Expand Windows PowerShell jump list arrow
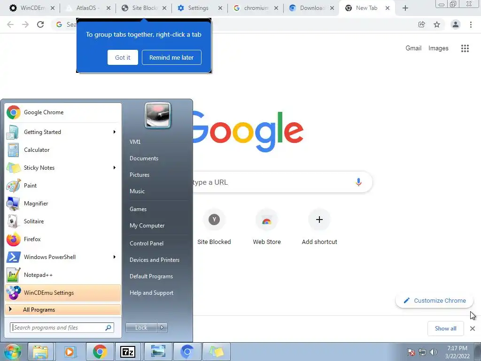481x361 pixels. 115,257
